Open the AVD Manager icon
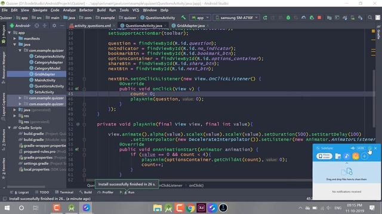382x214 pixels. [353, 17]
